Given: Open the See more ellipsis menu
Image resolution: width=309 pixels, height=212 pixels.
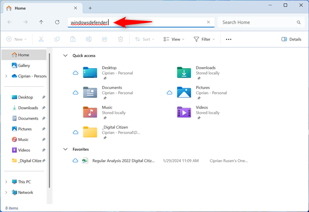Looking at the screenshot, I should (x=228, y=39).
